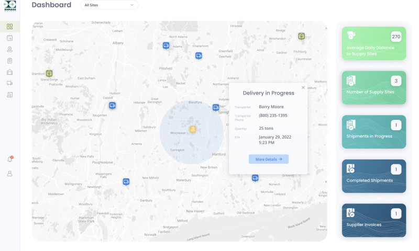Viewport: 419px width, 251px height.
Task: Open the Shipments in Progress card
Action: point(374,132)
